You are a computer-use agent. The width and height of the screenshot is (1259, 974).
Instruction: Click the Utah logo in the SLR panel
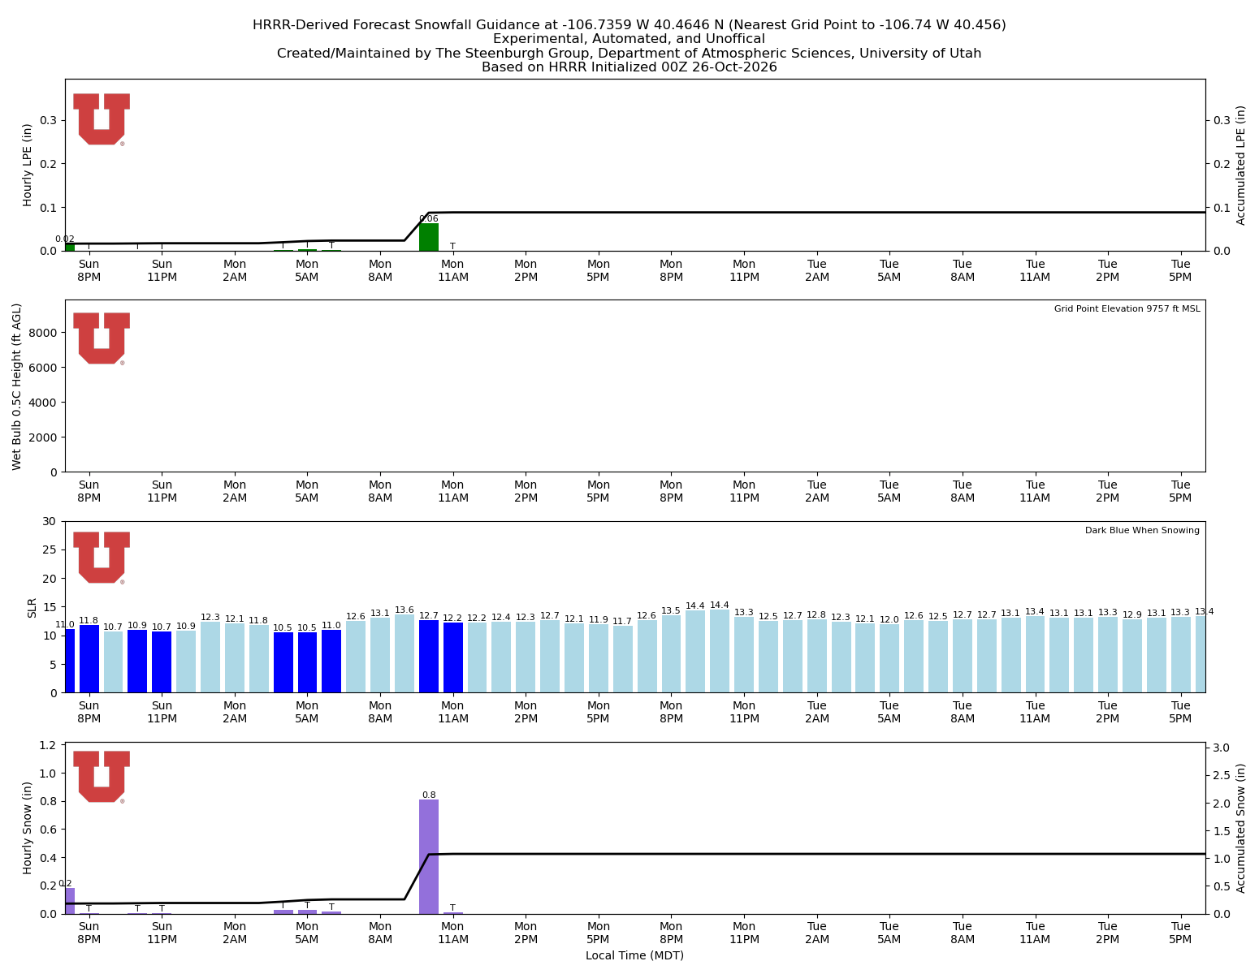(102, 558)
